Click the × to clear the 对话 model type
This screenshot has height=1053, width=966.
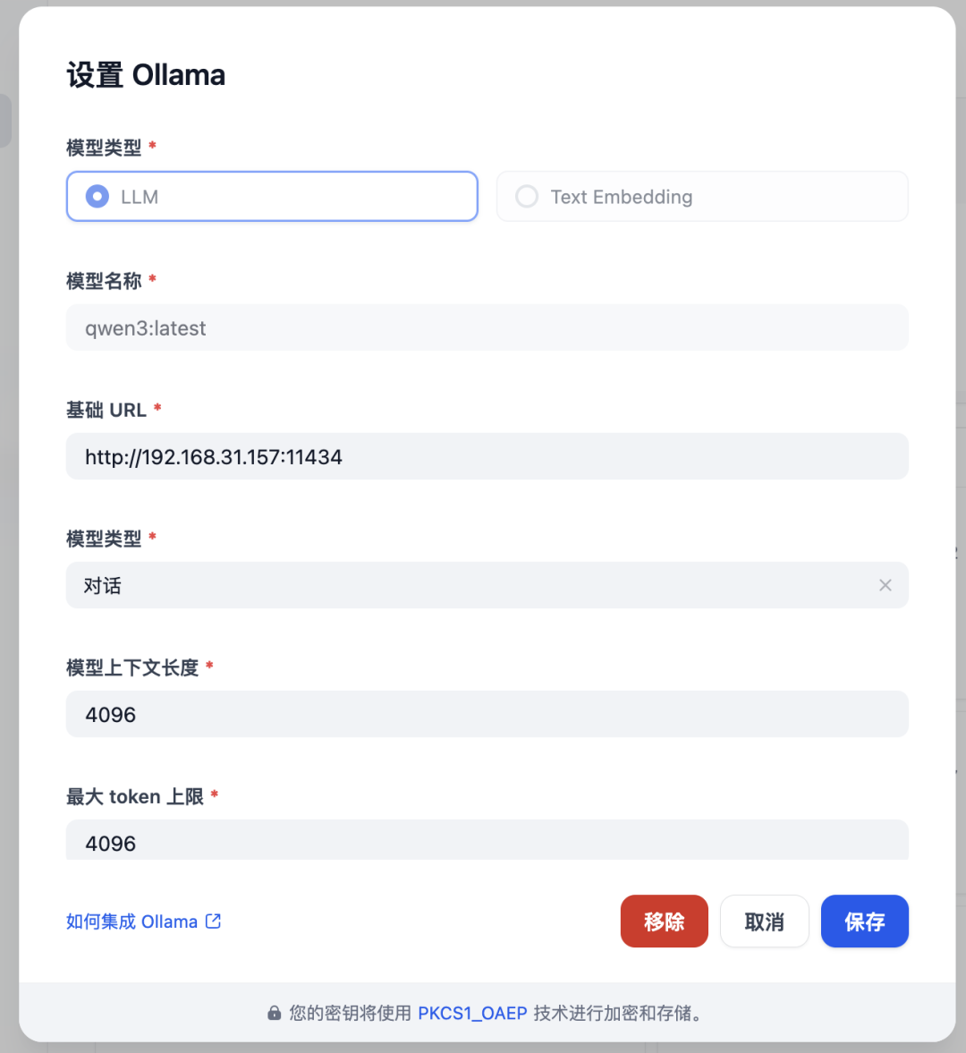click(885, 585)
